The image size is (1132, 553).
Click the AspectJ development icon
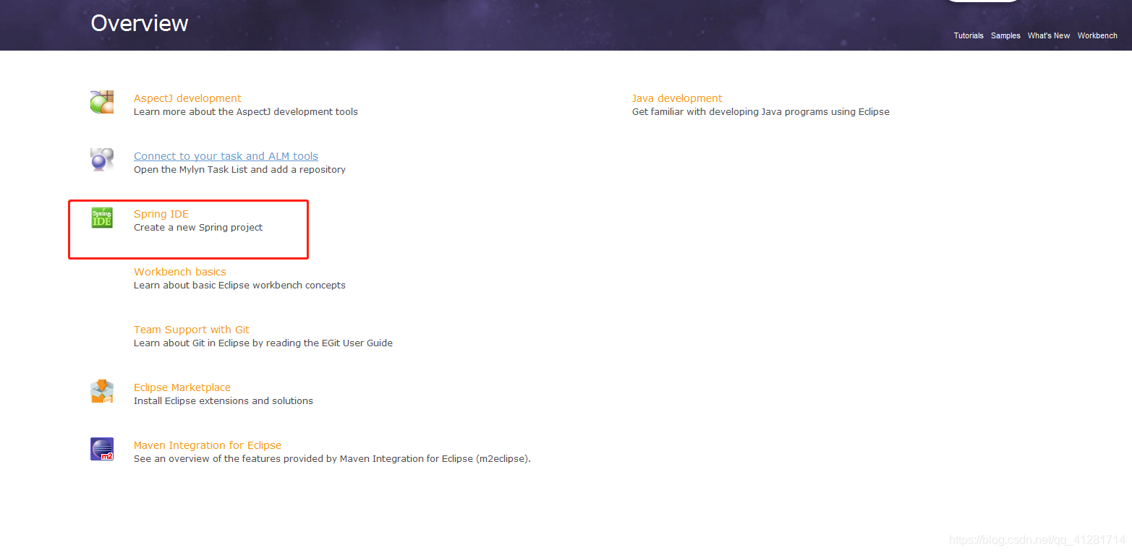(x=102, y=102)
